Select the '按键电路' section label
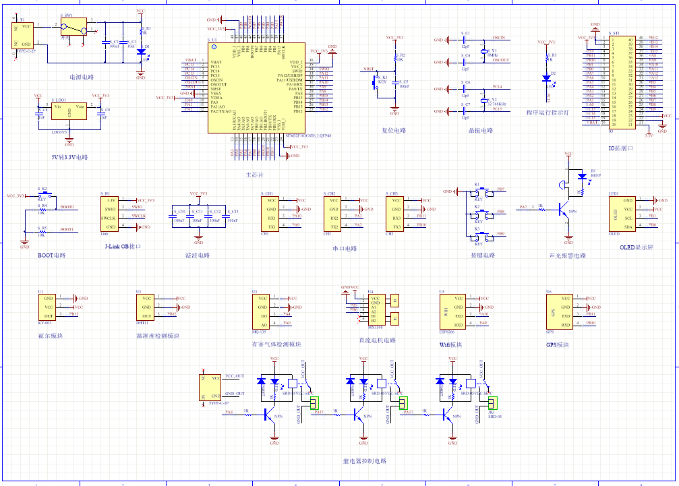The image size is (679, 486). tap(483, 255)
